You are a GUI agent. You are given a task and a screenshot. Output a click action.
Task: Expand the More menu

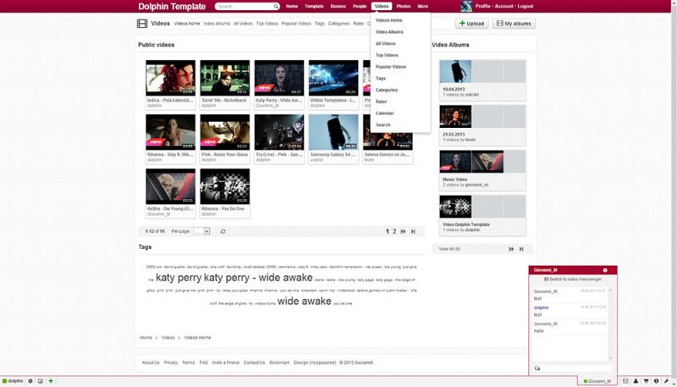coord(422,7)
